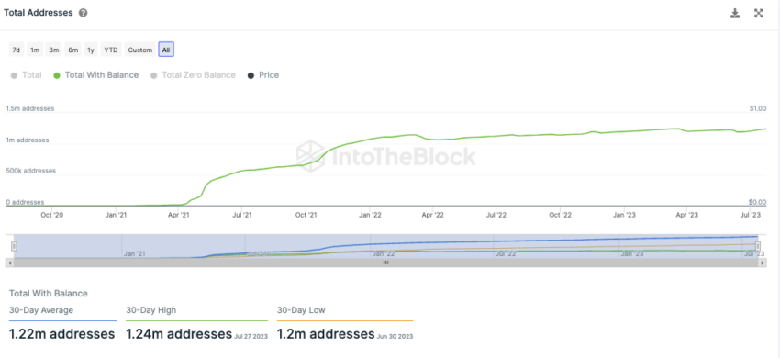Toggle Total With Balance series
Viewport: 780px width, 358px height.
96,75
